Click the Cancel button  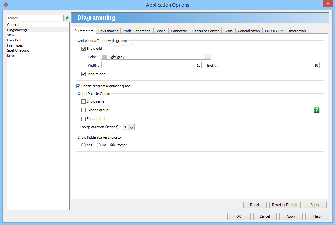[x=265, y=216]
